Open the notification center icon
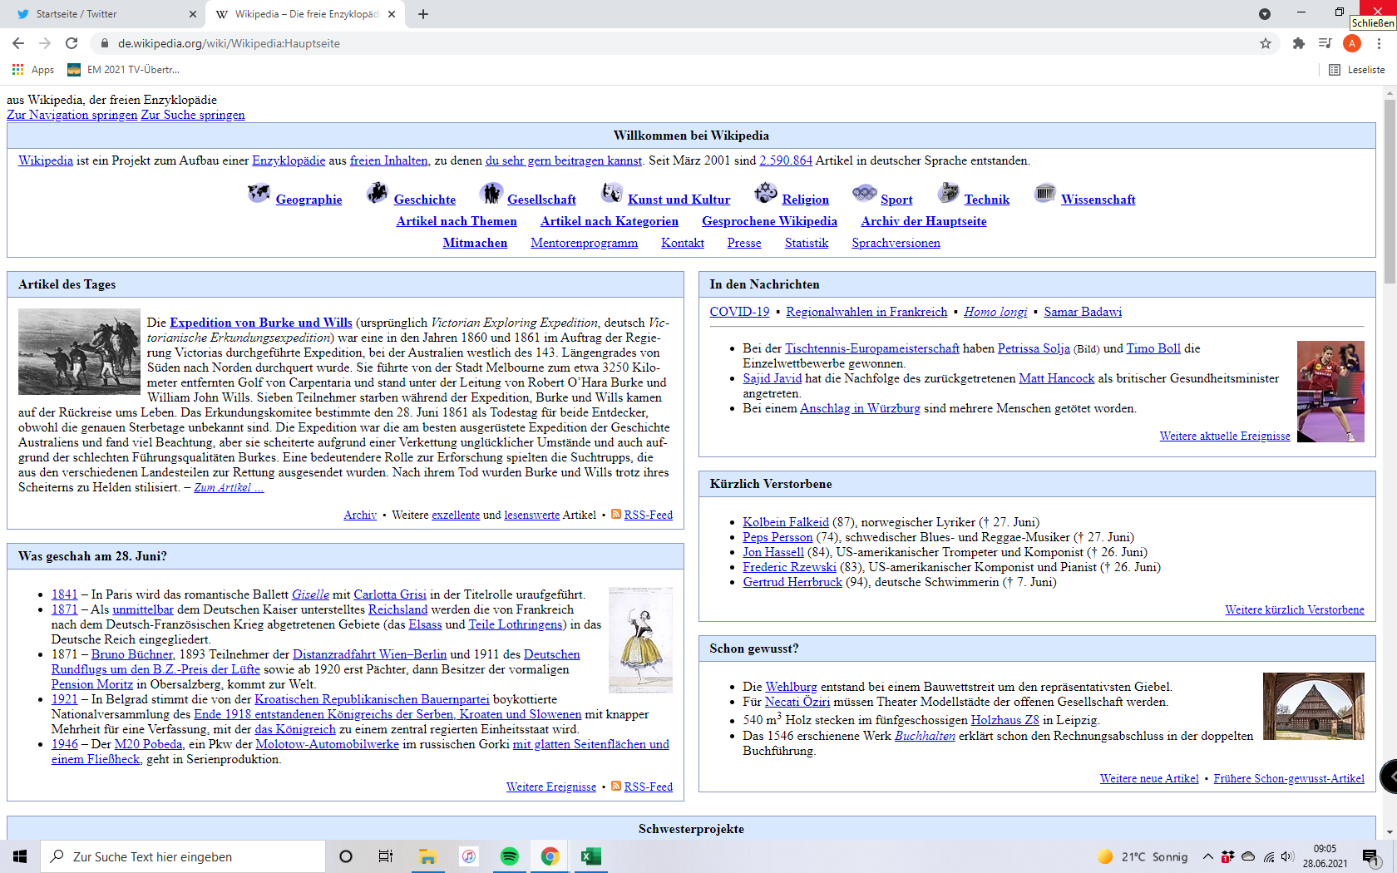1397x873 pixels. (1370, 856)
